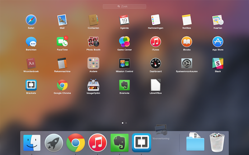
Task: Launch Game Center
Action: tap(124, 42)
